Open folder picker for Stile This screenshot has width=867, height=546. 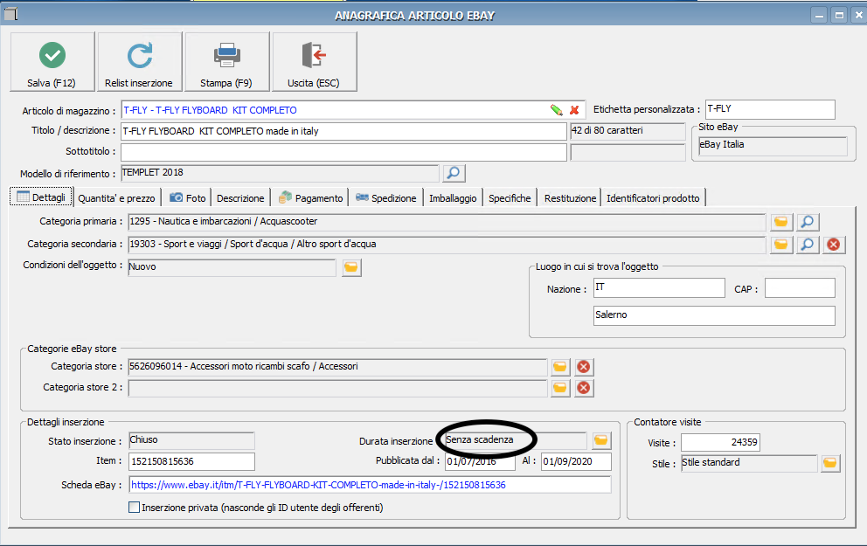[830, 463]
